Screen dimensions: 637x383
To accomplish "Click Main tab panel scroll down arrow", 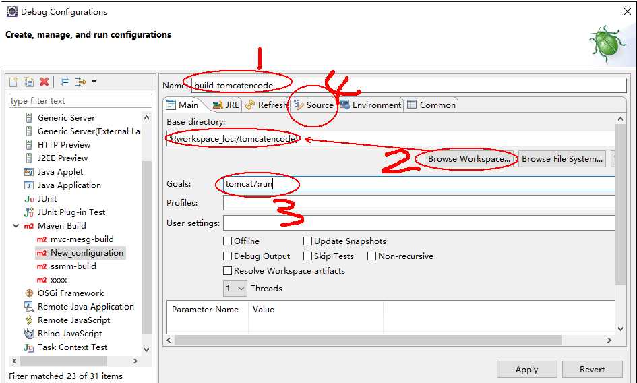I will pos(620,329).
